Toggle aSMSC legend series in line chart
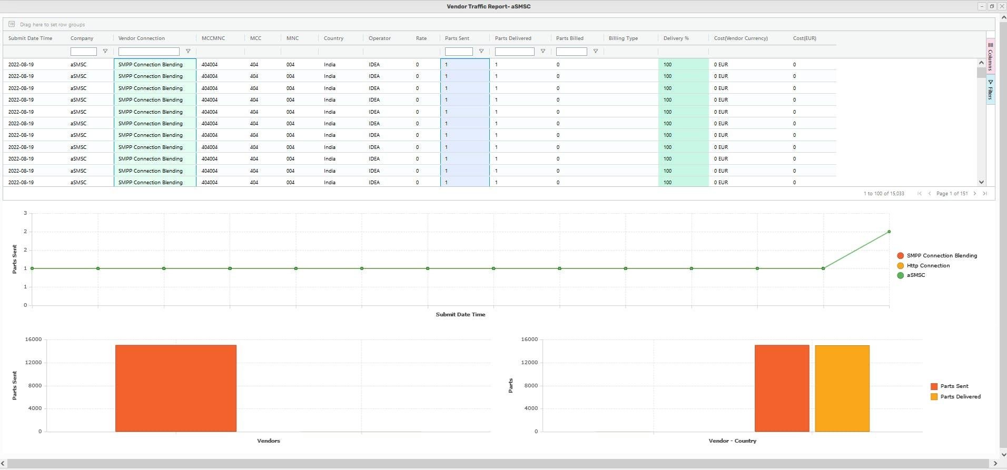The image size is (1007, 470). point(900,275)
